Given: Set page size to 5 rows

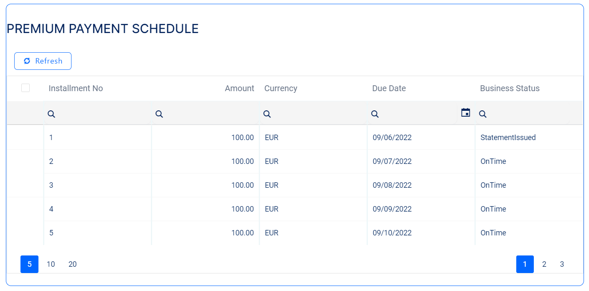Looking at the screenshot, I should pos(29,264).
